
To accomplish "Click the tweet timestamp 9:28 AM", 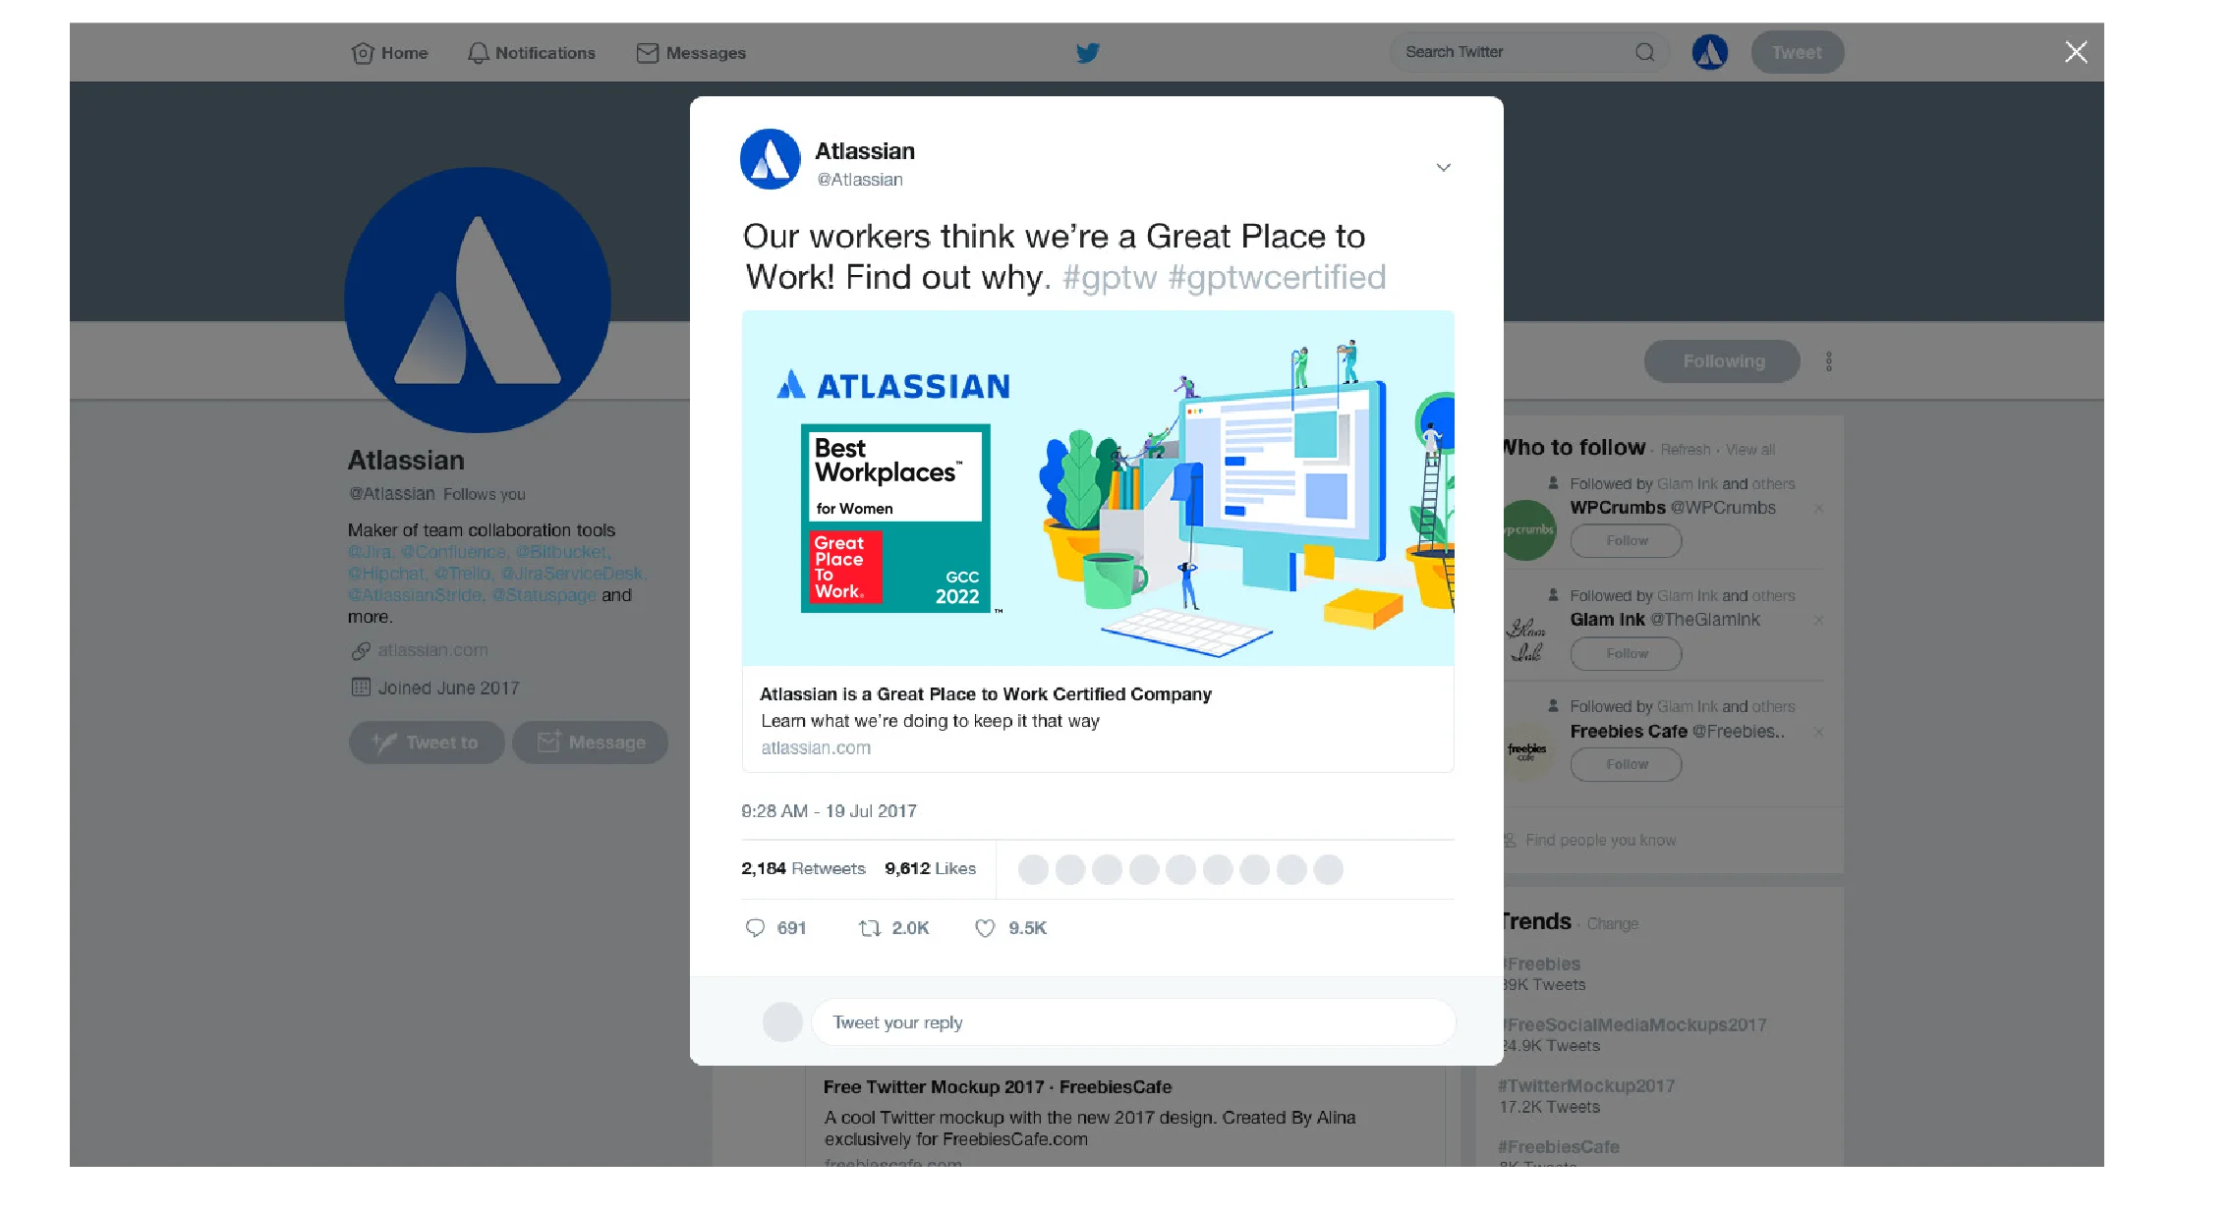I will [829, 811].
